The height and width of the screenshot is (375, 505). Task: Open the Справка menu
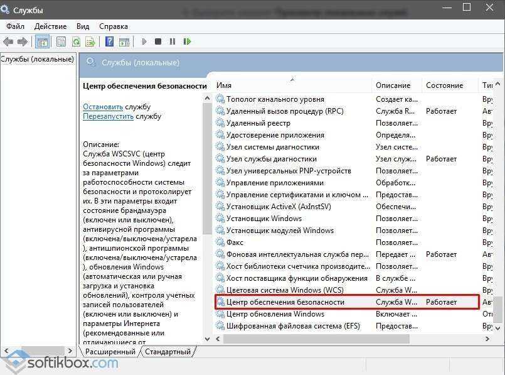pos(113,26)
